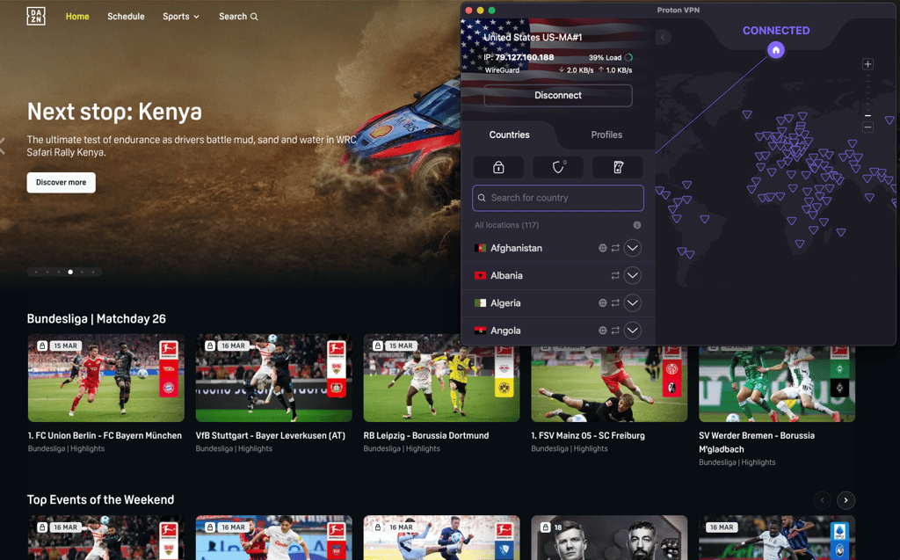This screenshot has height=560, width=900.
Task: Click the Angola flag icon
Action: (x=481, y=331)
